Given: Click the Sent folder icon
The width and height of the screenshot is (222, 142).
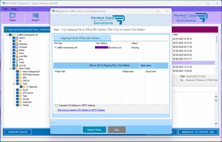Looking at the screenshot, I should pyautogui.click(x=17, y=59).
